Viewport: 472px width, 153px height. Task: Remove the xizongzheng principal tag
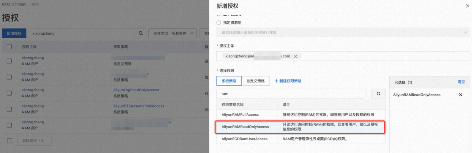pyautogui.click(x=295, y=56)
